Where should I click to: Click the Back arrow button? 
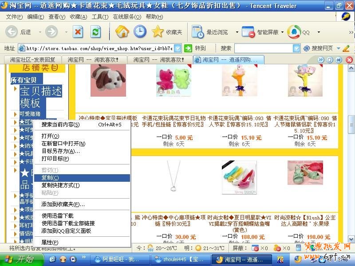tap(12, 32)
